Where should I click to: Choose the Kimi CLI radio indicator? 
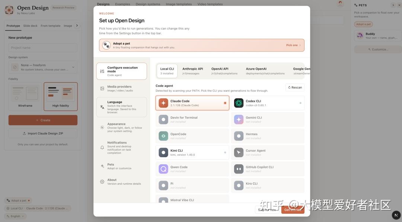[225, 152]
